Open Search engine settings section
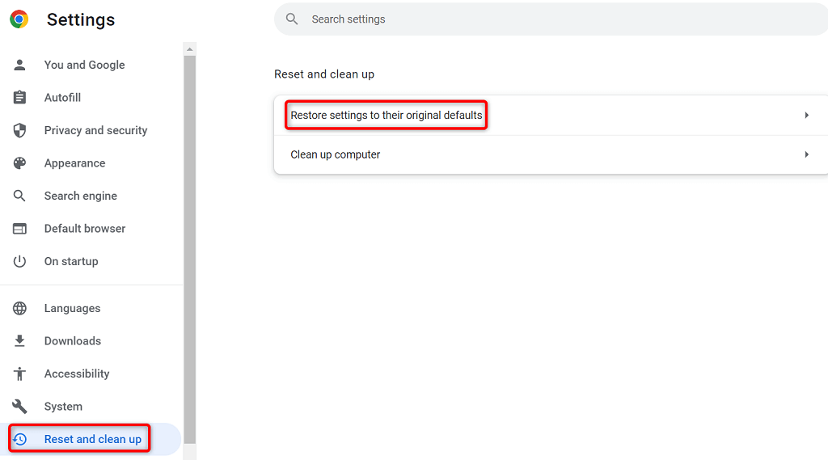Screen dimensions: 828x460 pos(80,196)
